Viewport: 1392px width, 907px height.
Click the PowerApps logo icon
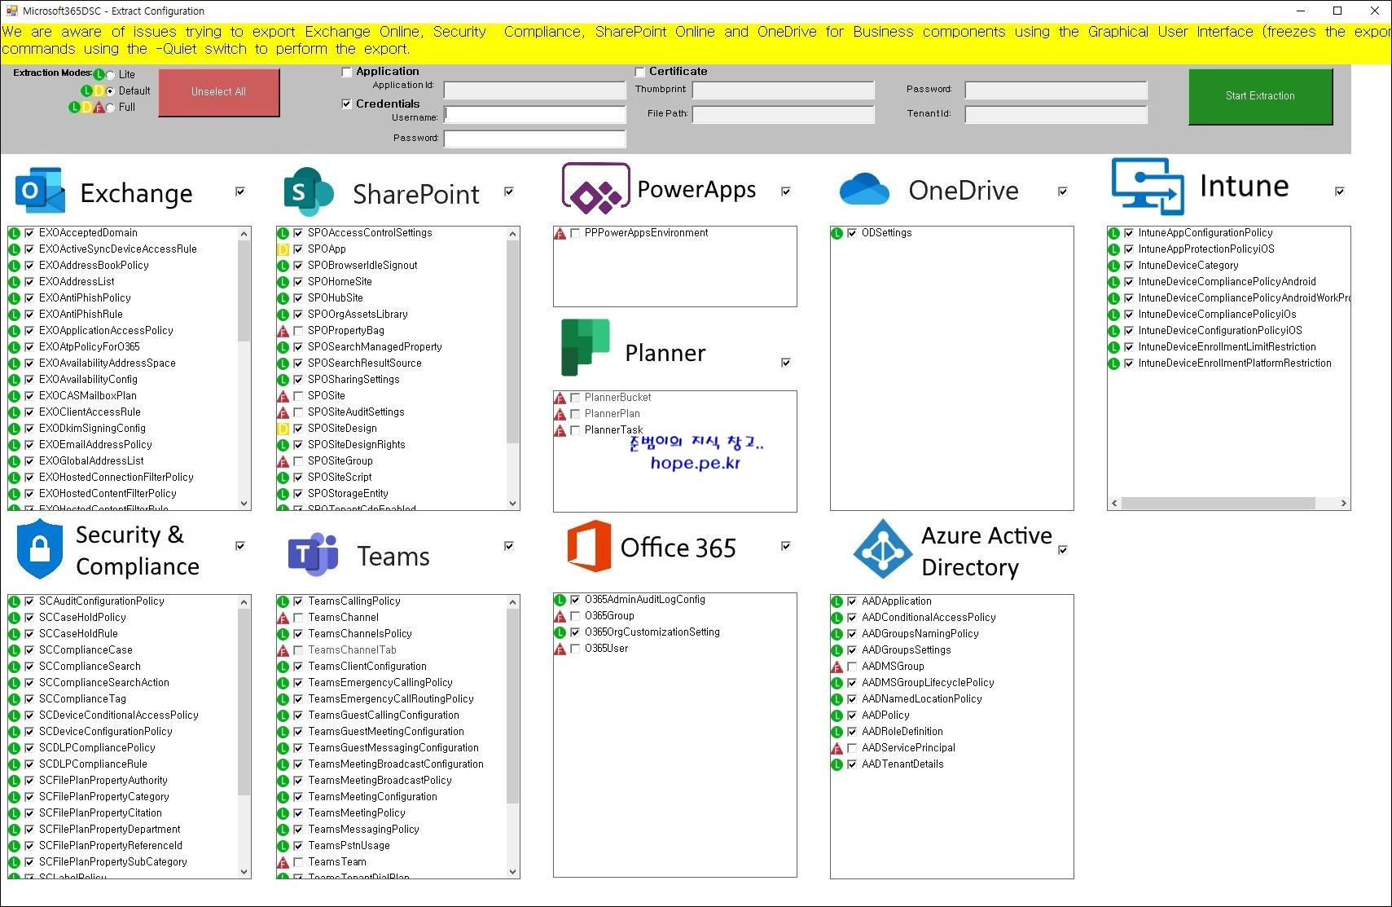coord(595,189)
